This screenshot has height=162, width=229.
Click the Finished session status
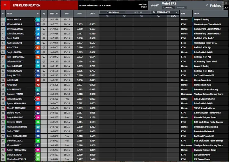click(x=216, y=5)
